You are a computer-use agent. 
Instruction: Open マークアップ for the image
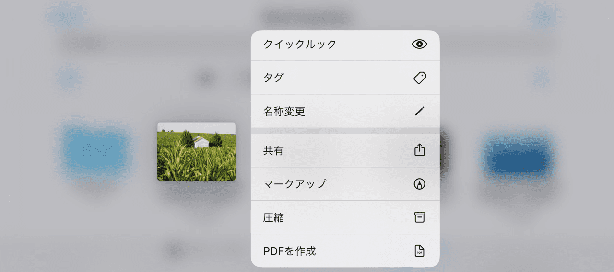click(345, 184)
